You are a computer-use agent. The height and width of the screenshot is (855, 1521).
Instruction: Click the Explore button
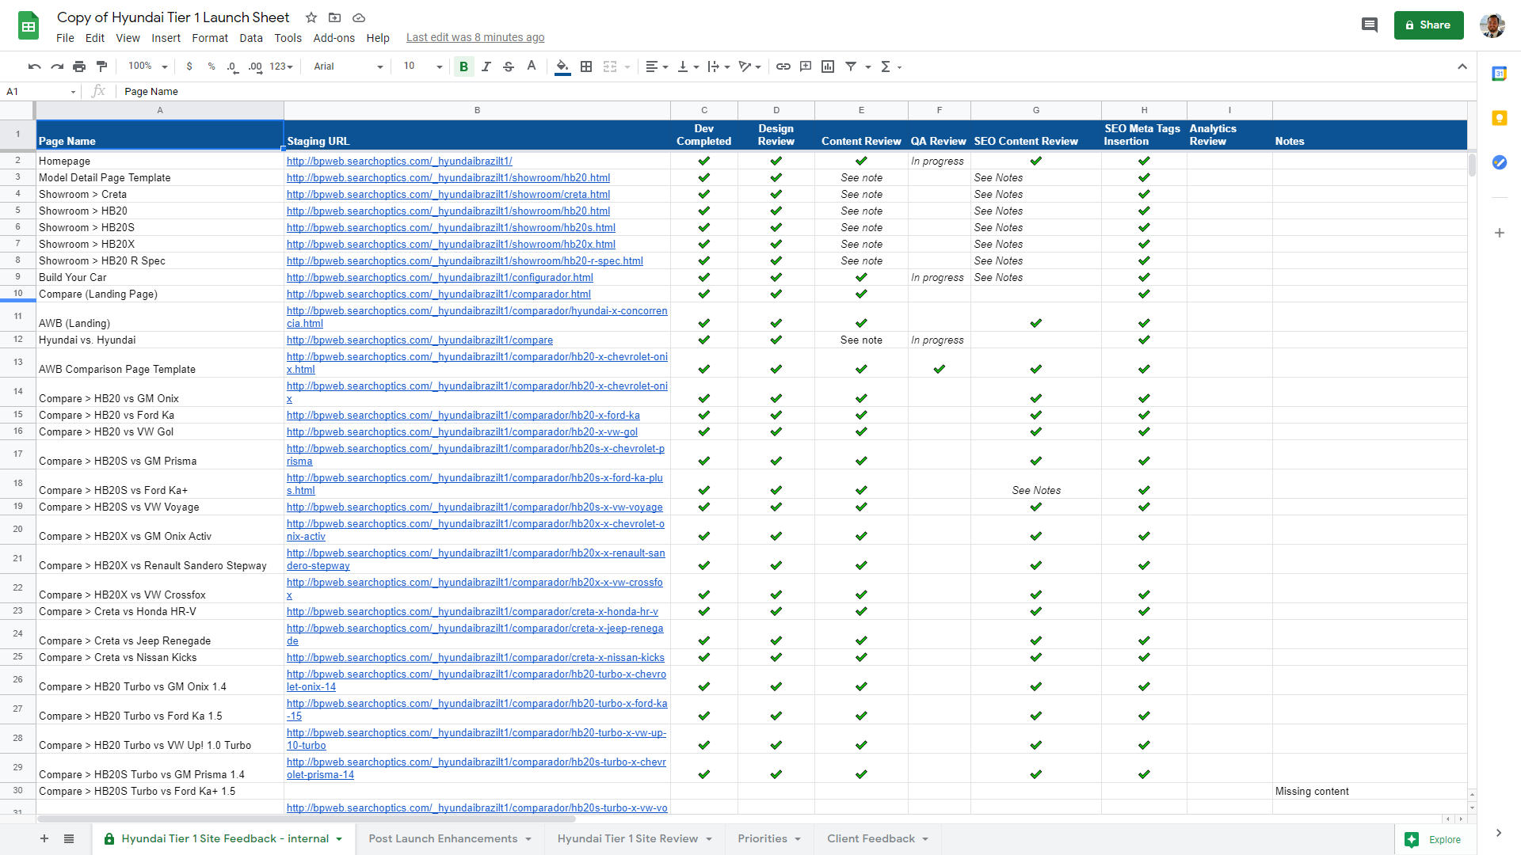(1435, 839)
